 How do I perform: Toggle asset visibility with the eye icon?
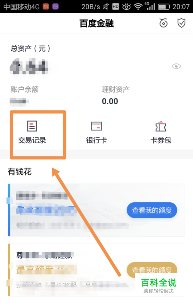point(176,66)
